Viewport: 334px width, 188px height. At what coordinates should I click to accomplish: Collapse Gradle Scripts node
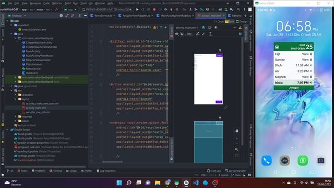[x=8, y=130]
